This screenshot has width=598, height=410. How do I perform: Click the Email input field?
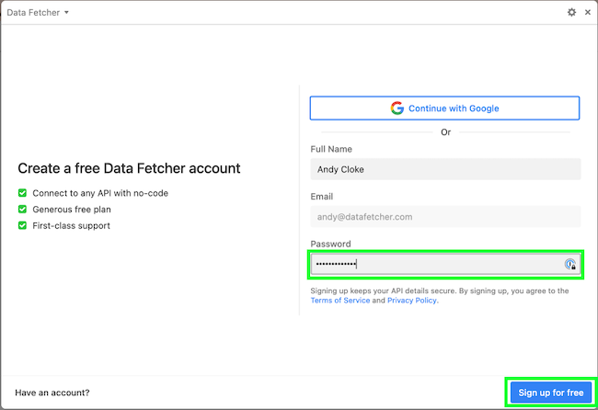point(445,217)
